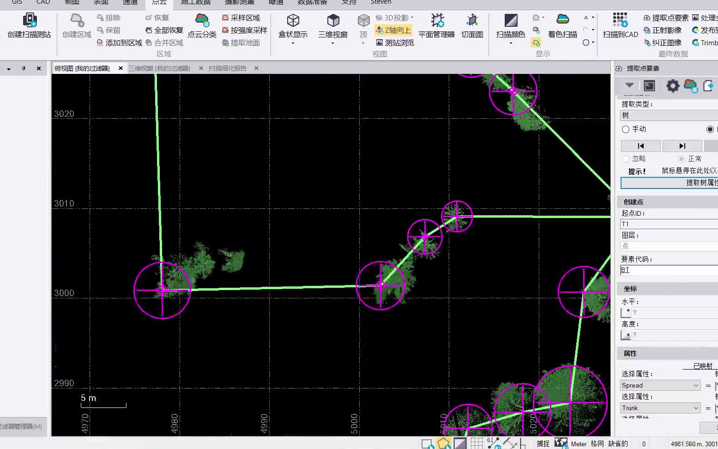This screenshot has width=718, height=449.
Task: Switch to the CAD ribbon tab
Action: [x=43, y=2]
